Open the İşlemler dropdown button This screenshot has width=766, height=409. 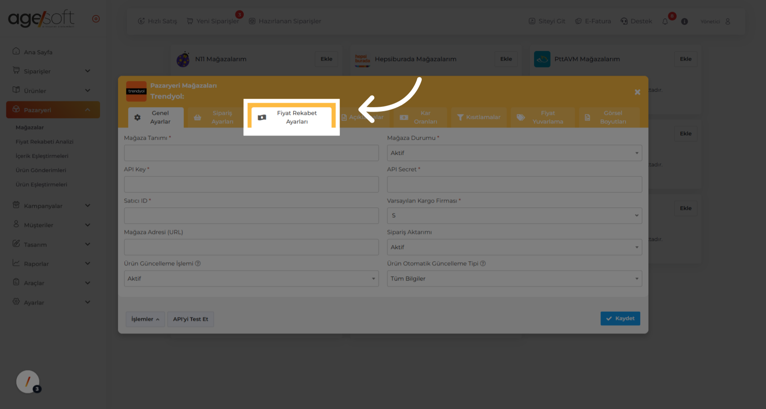tap(145, 319)
